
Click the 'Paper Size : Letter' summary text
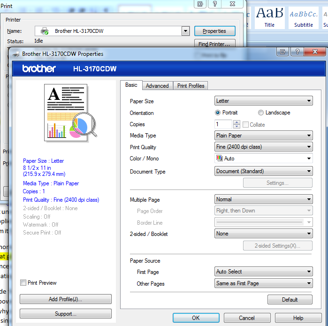coord(43,161)
